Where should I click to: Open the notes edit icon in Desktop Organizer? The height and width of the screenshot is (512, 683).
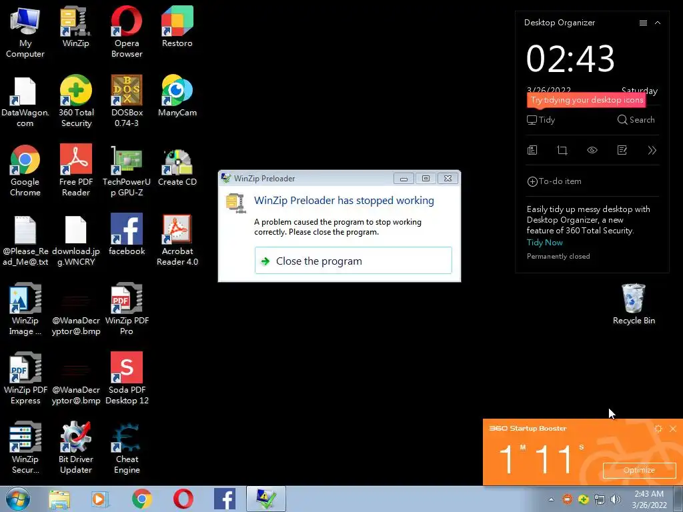pos(622,150)
